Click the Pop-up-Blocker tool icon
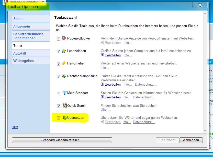The width and height of the screenshot is (213, 157). pyautogui.click(x=64, y=38)
